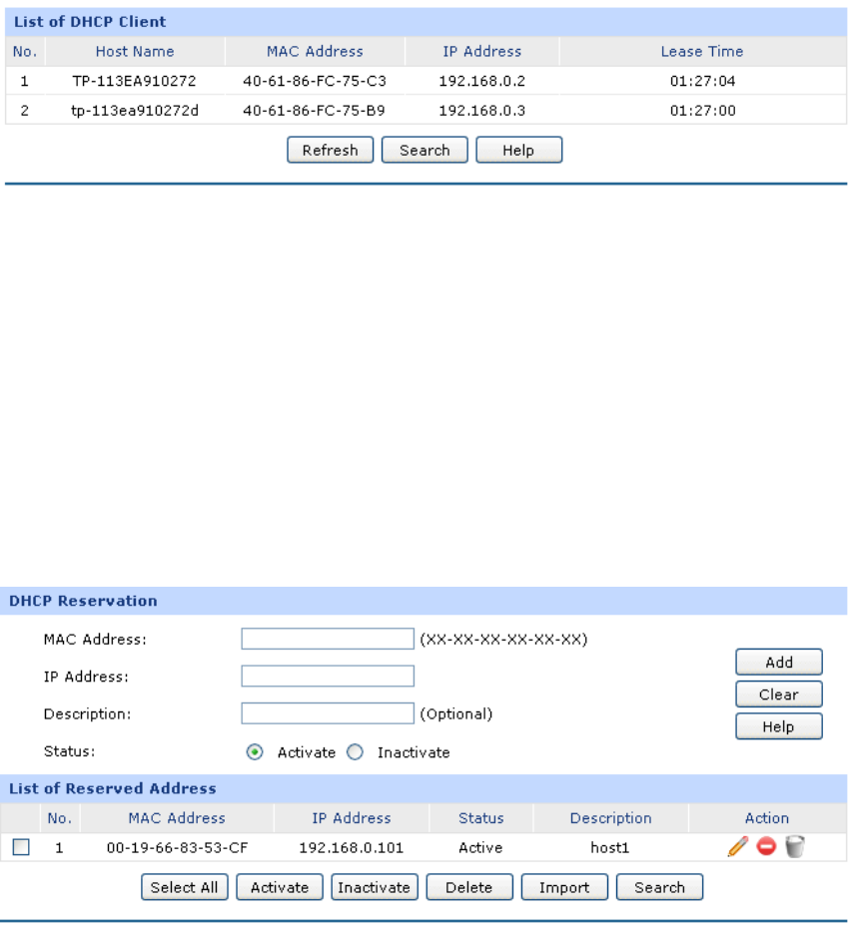
Task: Click the Action column header
Action: (767, 818)
